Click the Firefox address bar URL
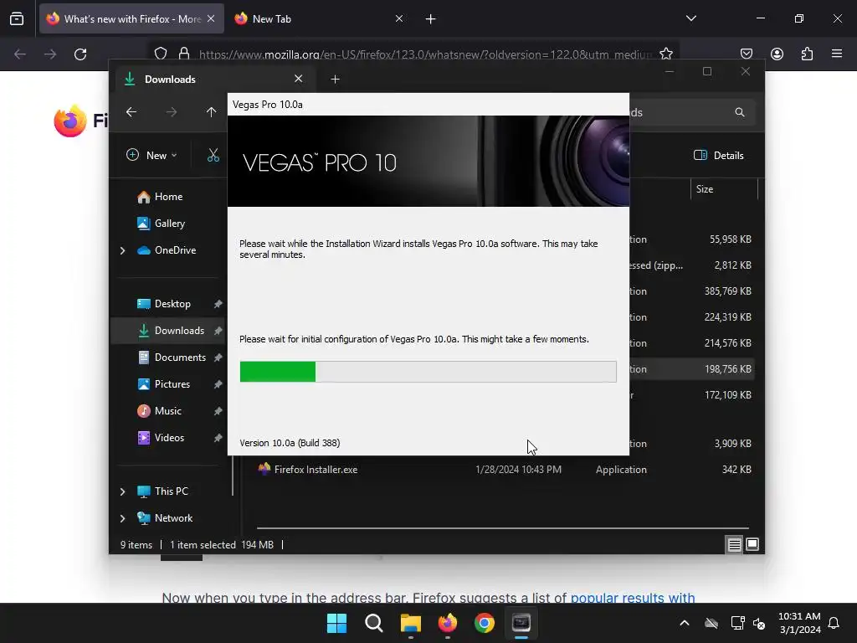The height and width of the screenshot is (643, 857). (425, 54)
